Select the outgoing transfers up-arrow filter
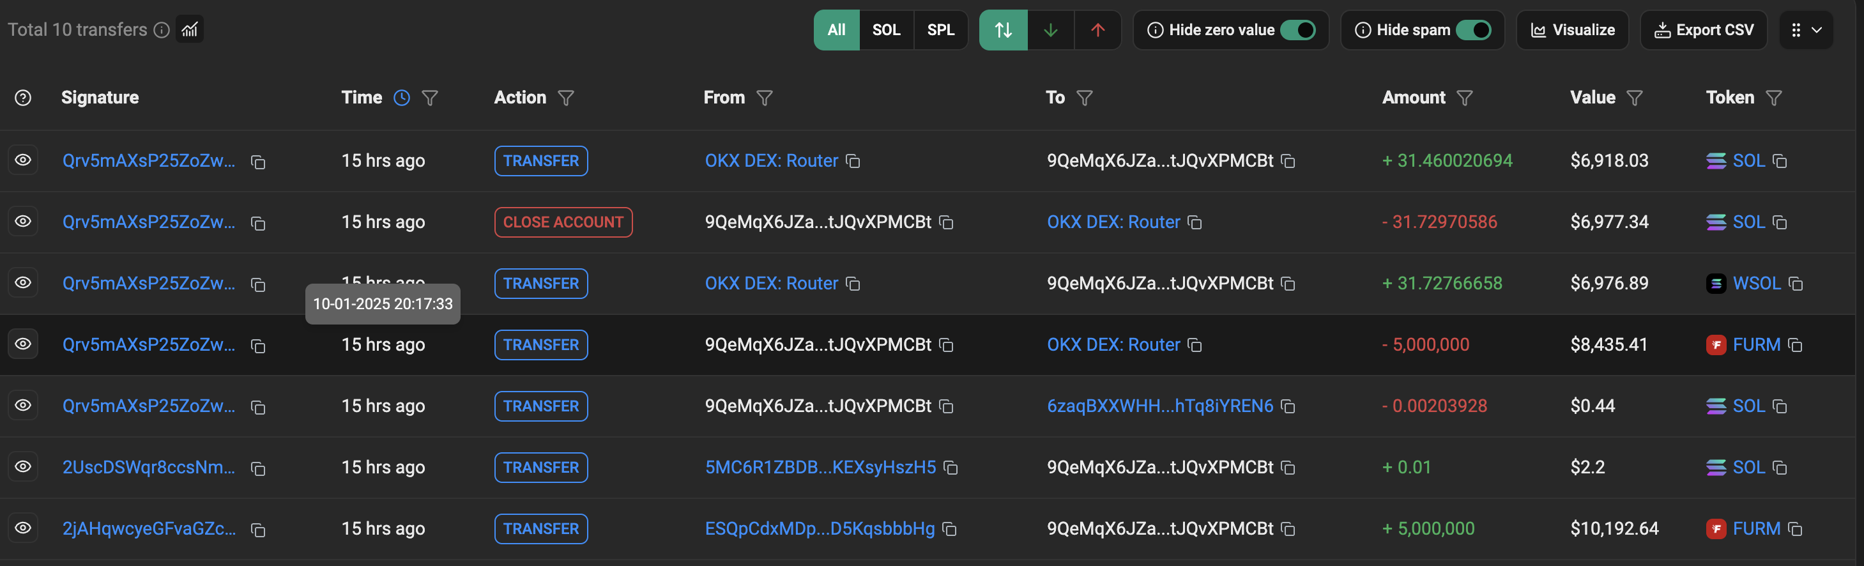Screen dimensions: 1864x566 tap(1097, 29)
